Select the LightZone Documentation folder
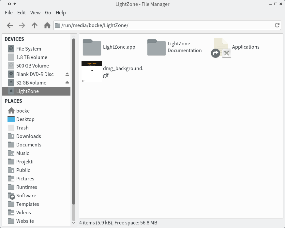The image size is (285, 228). [x=157, y=47]
